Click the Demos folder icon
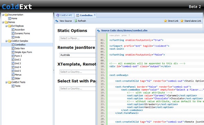 click(x=6, y=22)
